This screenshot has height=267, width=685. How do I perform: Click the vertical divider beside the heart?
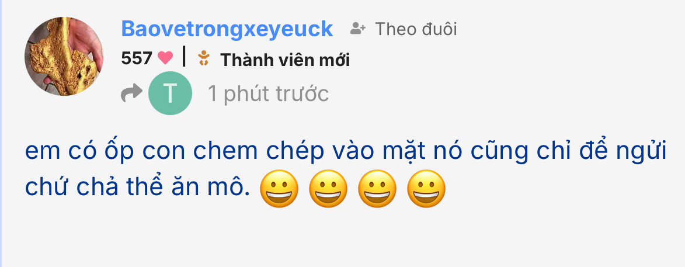184,56
